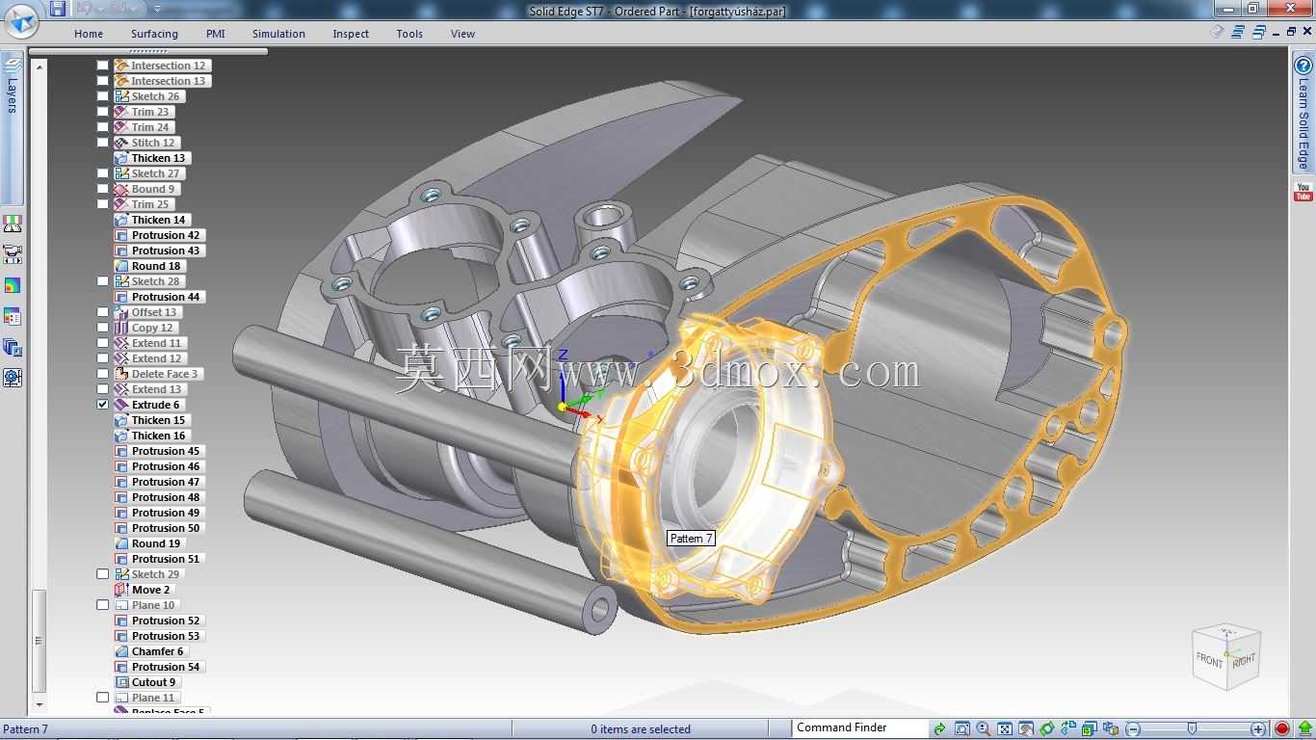The image size is (1316, 740).
Task: Check the Intersection 12 checkbox
Action: (x=103, y=66)
